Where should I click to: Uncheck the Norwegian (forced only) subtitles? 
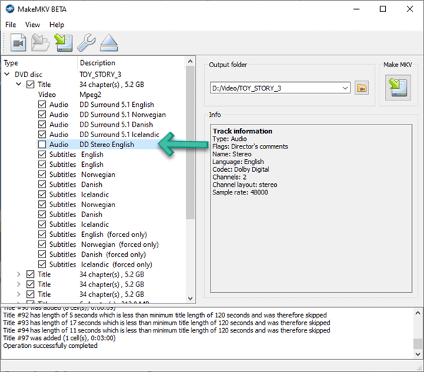coord(42,244)
